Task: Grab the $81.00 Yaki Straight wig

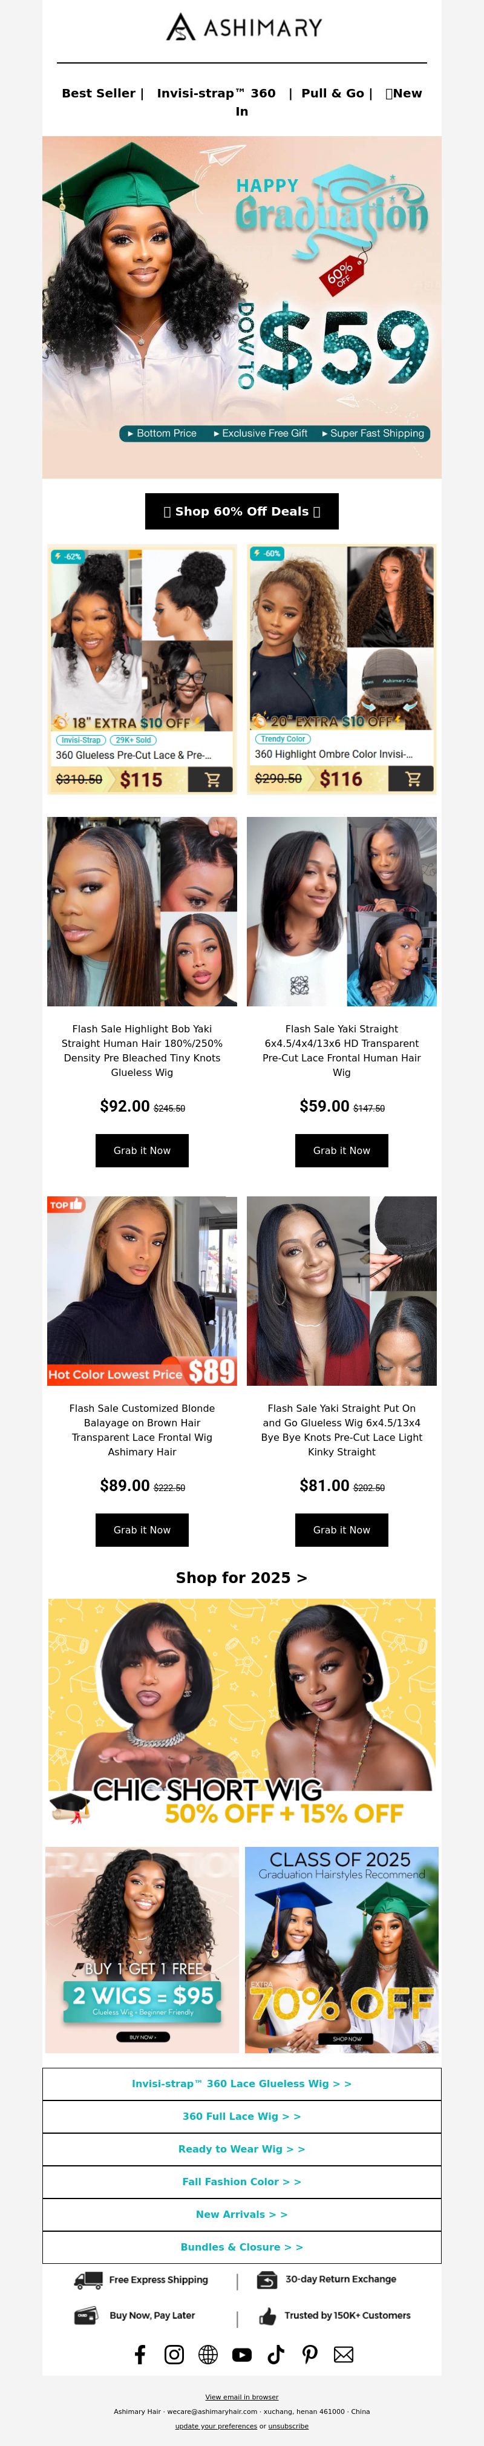Action: point(342,1530)
